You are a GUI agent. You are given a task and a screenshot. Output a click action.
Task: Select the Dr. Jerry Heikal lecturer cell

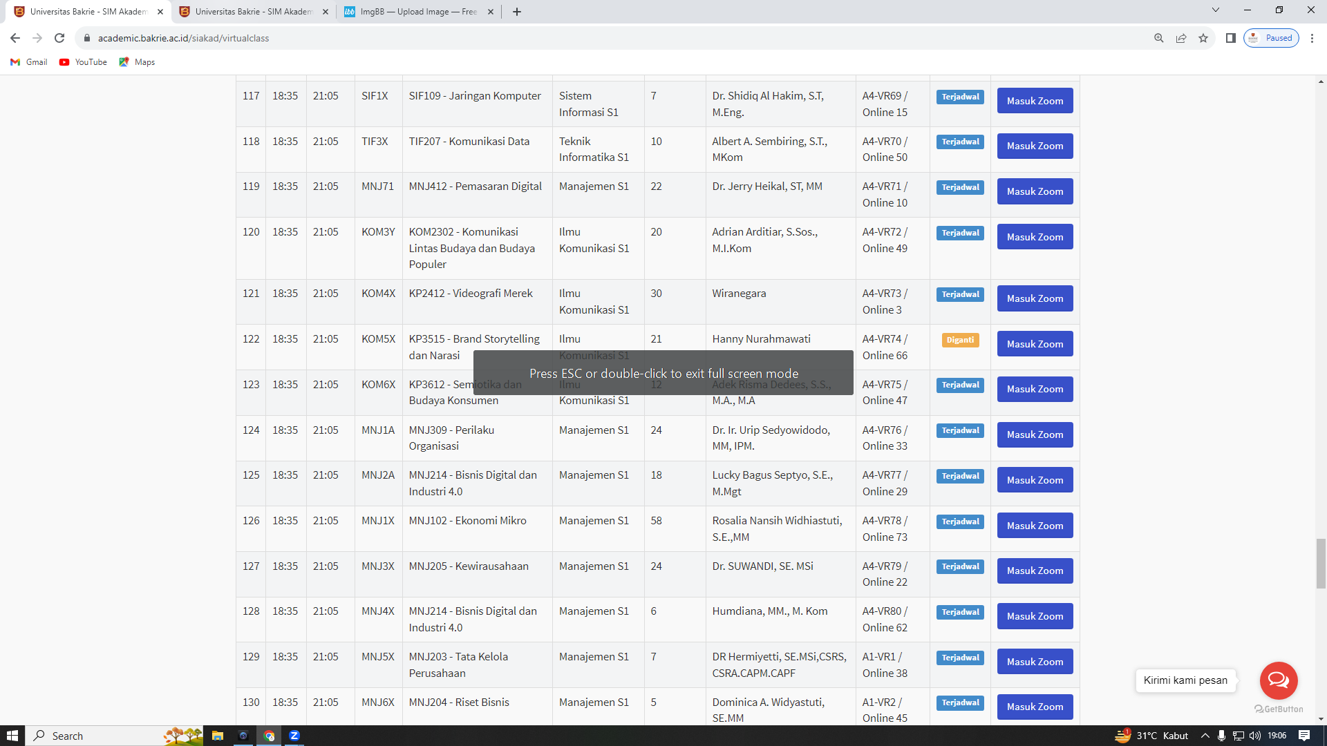tap(780, 195)
